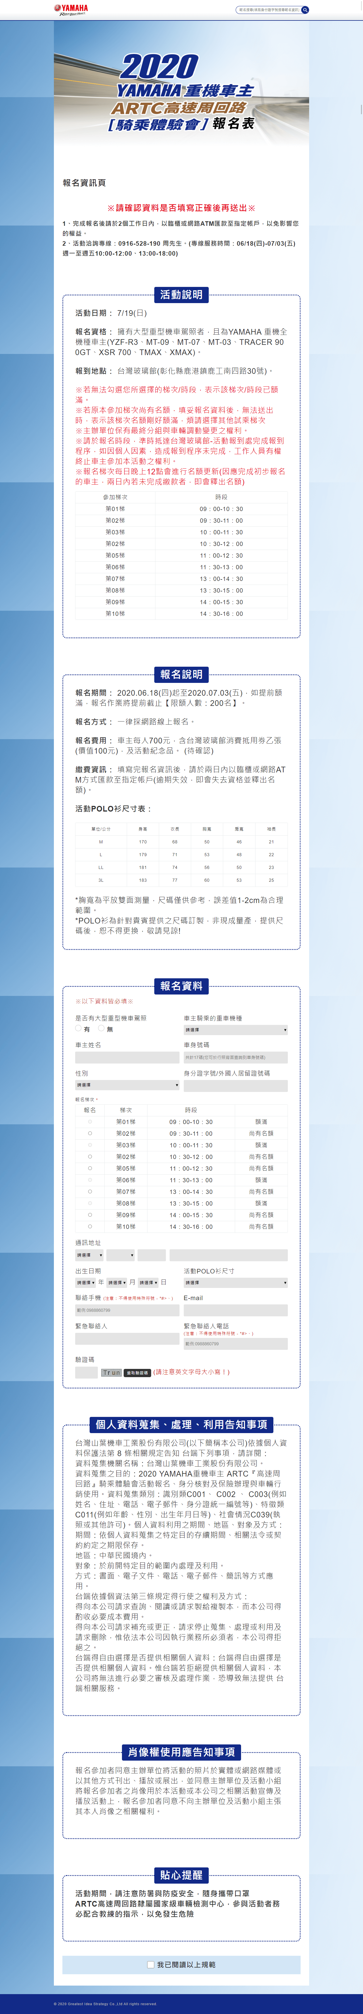
Task: Choose the 11:00-12:30 session radio button
Action: click(90, 1168)
